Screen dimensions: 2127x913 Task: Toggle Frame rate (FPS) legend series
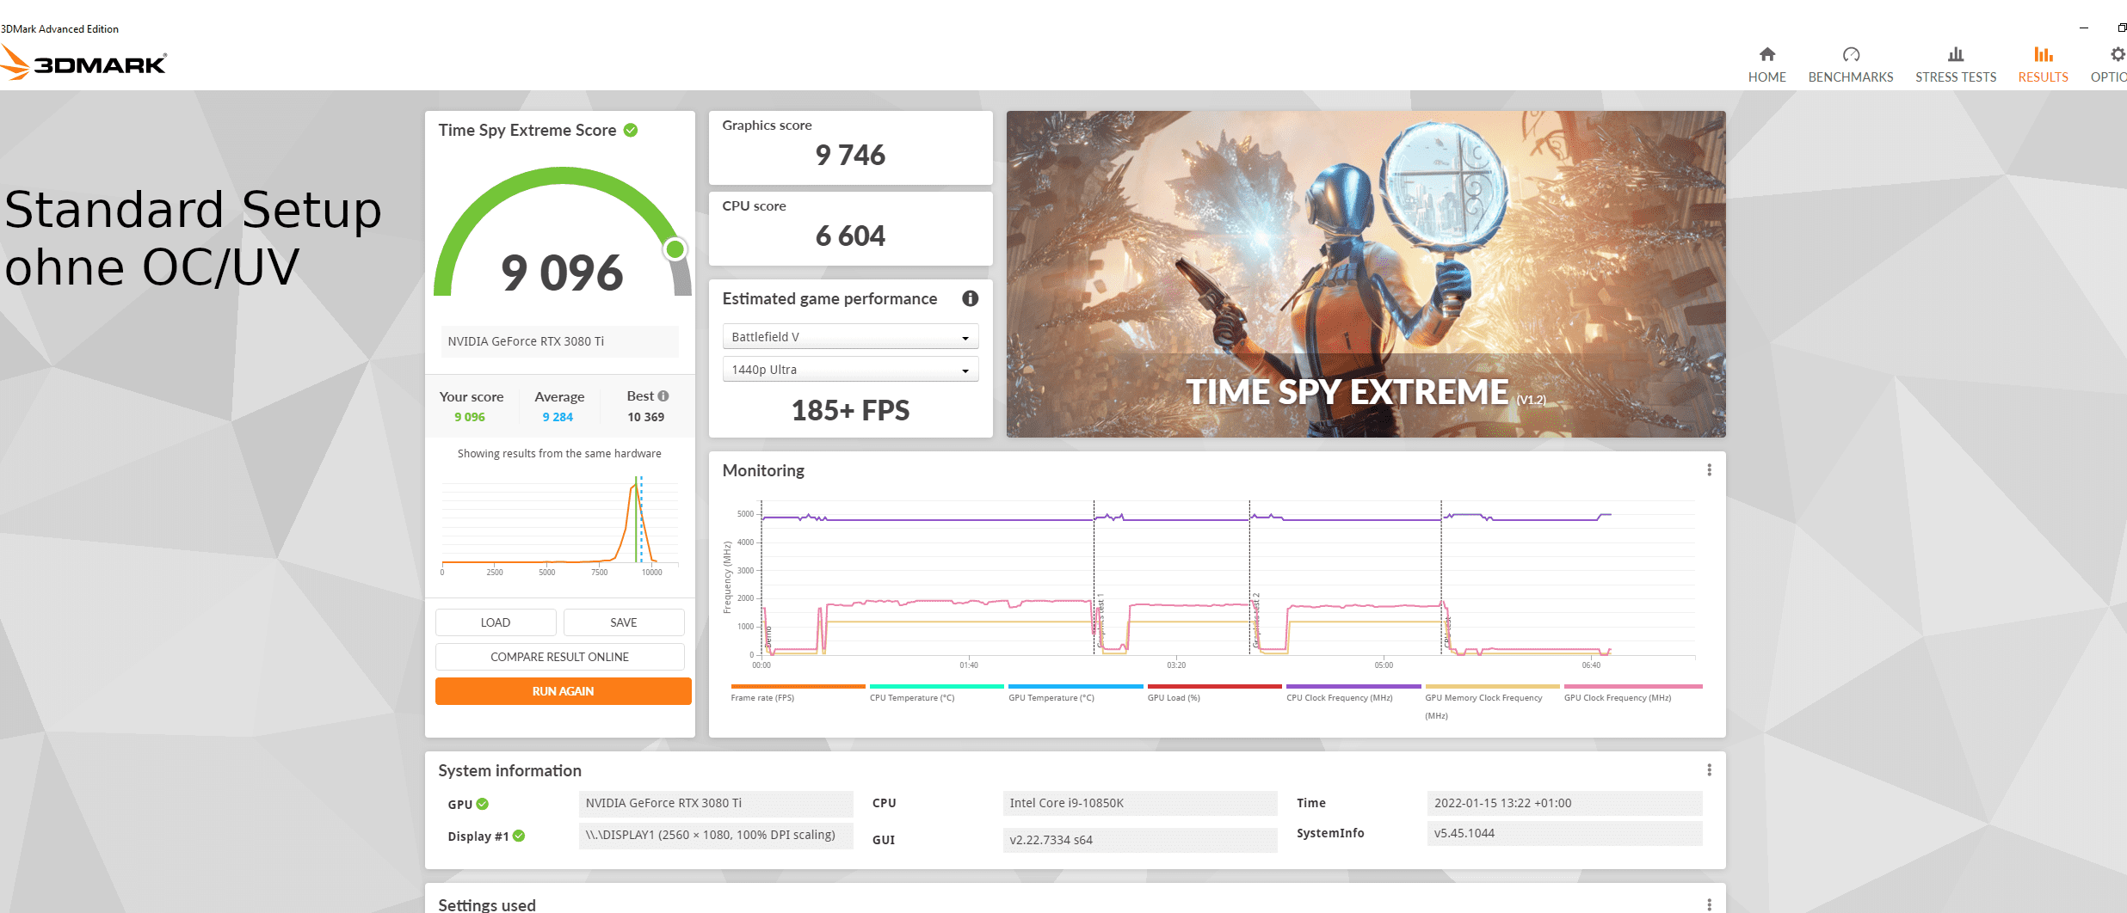pyautogui.click(x=798, y=693)
